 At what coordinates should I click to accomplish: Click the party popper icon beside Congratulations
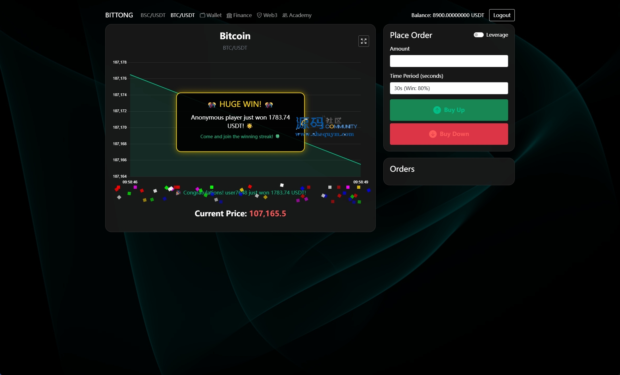pyautogui.click(x=178, y=193)
